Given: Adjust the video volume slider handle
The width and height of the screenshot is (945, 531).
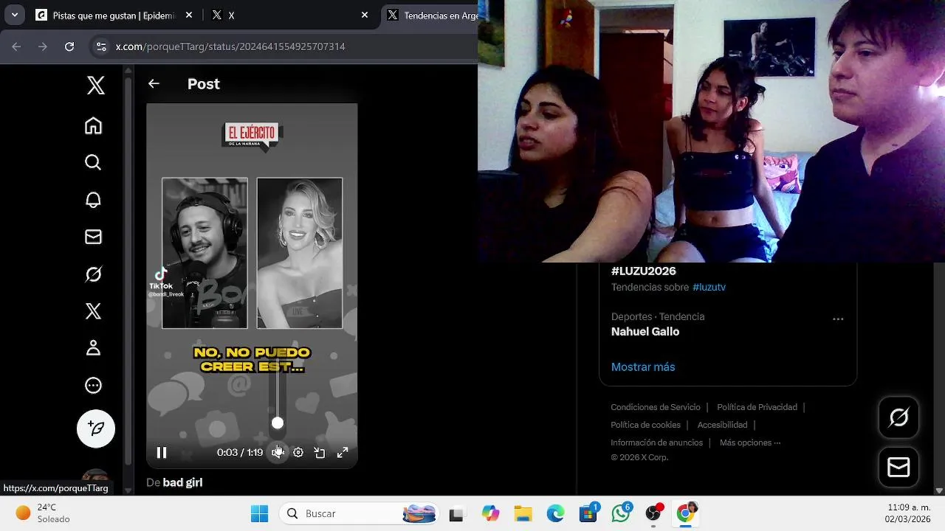Looking at the screenshot, I should point(278,423).
